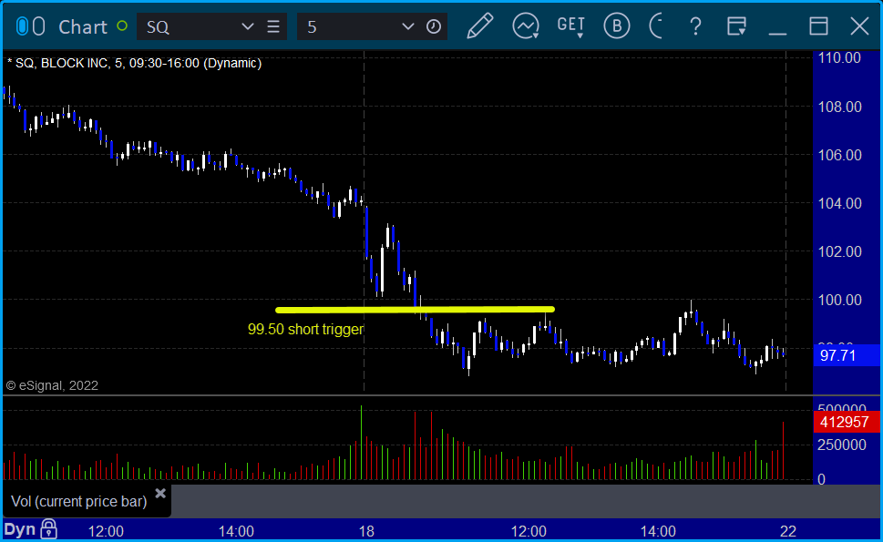Viewport: 883px width, 542px height.
Task: Expand the interval 5 dropdown arrow
Action: [x=407, y=26]
